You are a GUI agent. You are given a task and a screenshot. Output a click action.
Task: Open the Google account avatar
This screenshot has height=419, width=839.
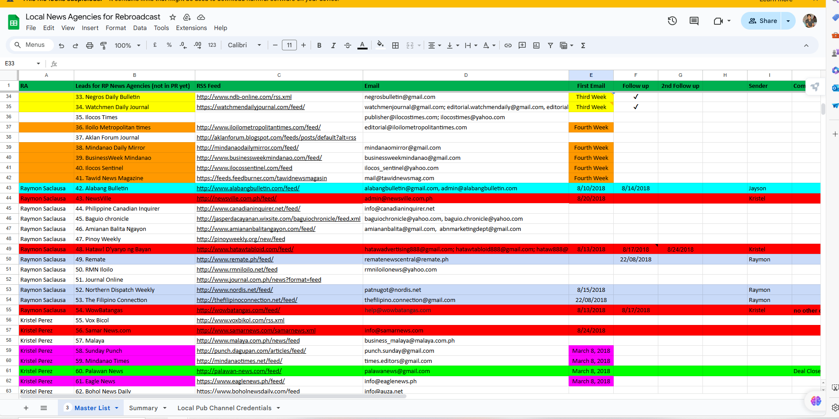pyautogui.click(x=810, y=21)
